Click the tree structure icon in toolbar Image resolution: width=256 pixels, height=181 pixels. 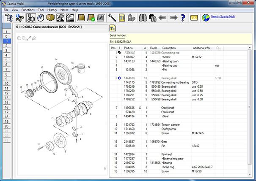(x=8, y=18)
